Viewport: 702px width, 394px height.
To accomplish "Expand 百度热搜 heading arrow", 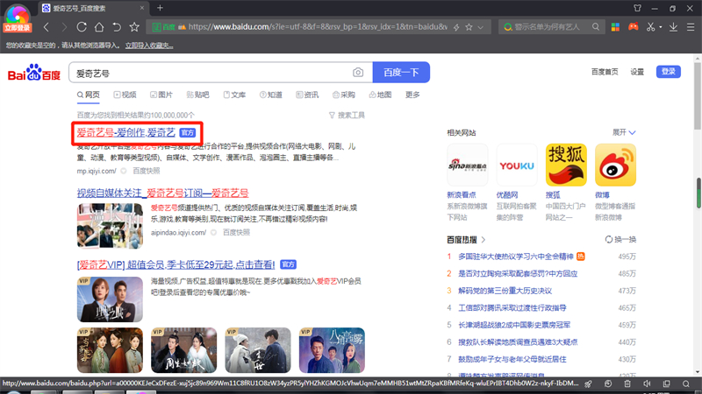I will coord(484,240).
